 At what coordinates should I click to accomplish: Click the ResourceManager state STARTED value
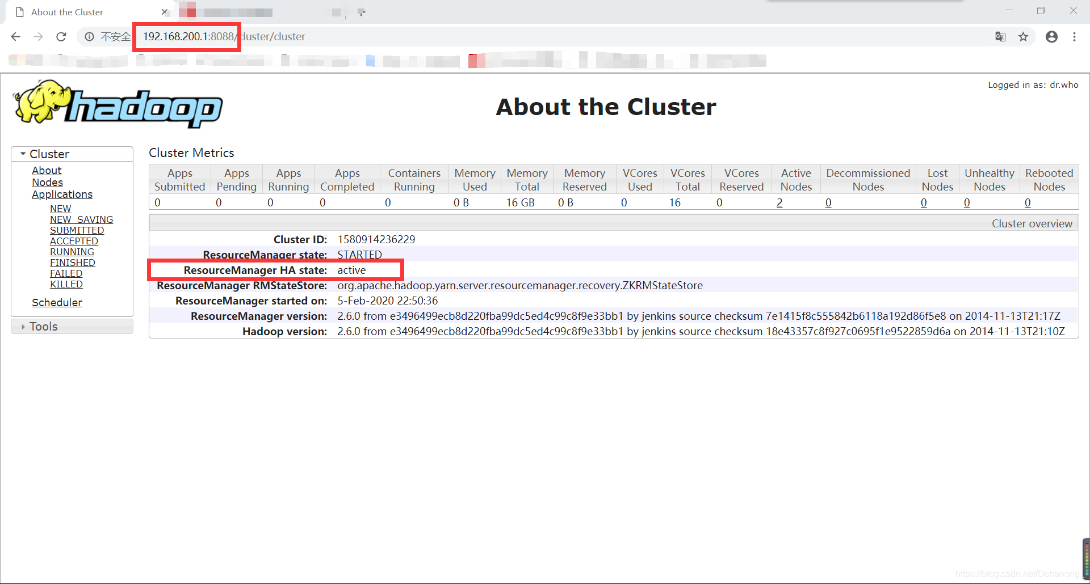tap(359, 255)
